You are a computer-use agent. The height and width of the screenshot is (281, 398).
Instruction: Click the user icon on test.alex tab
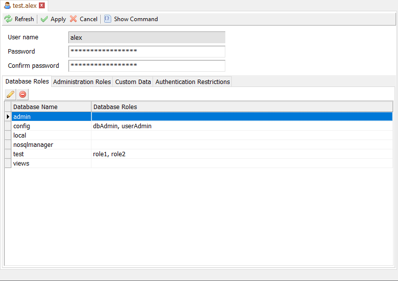[7, 5]
